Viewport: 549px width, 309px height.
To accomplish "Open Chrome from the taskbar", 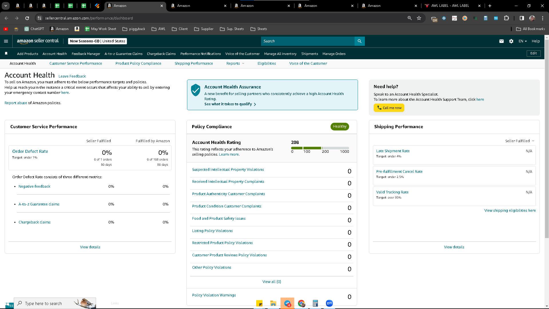I will click(301, 303).
